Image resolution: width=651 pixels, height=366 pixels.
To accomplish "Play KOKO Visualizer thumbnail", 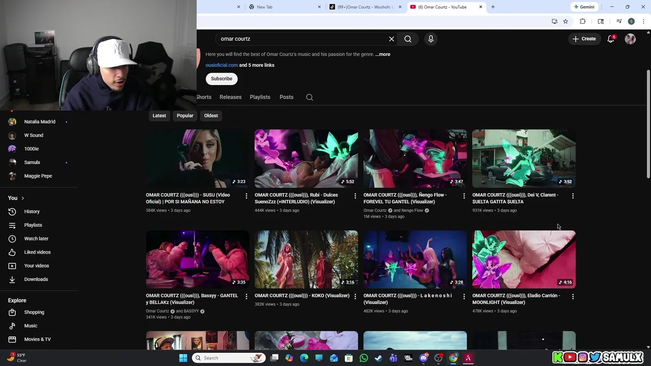I will point(306,259).
